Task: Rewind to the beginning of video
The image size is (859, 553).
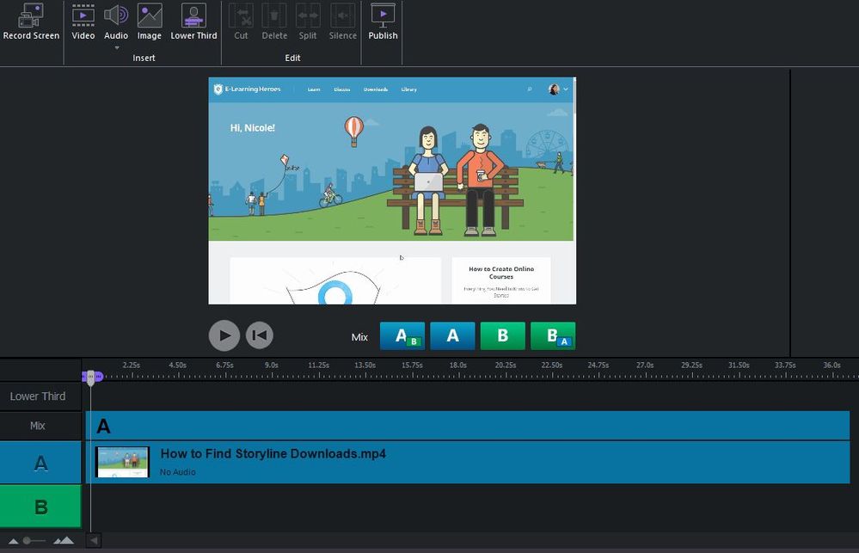Action: (260, 335)
